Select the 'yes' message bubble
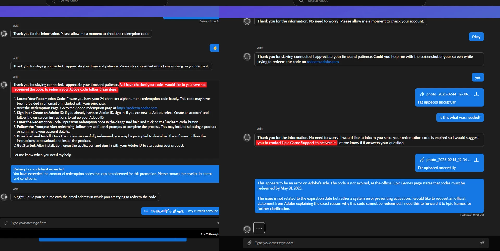 coord(478,77)
